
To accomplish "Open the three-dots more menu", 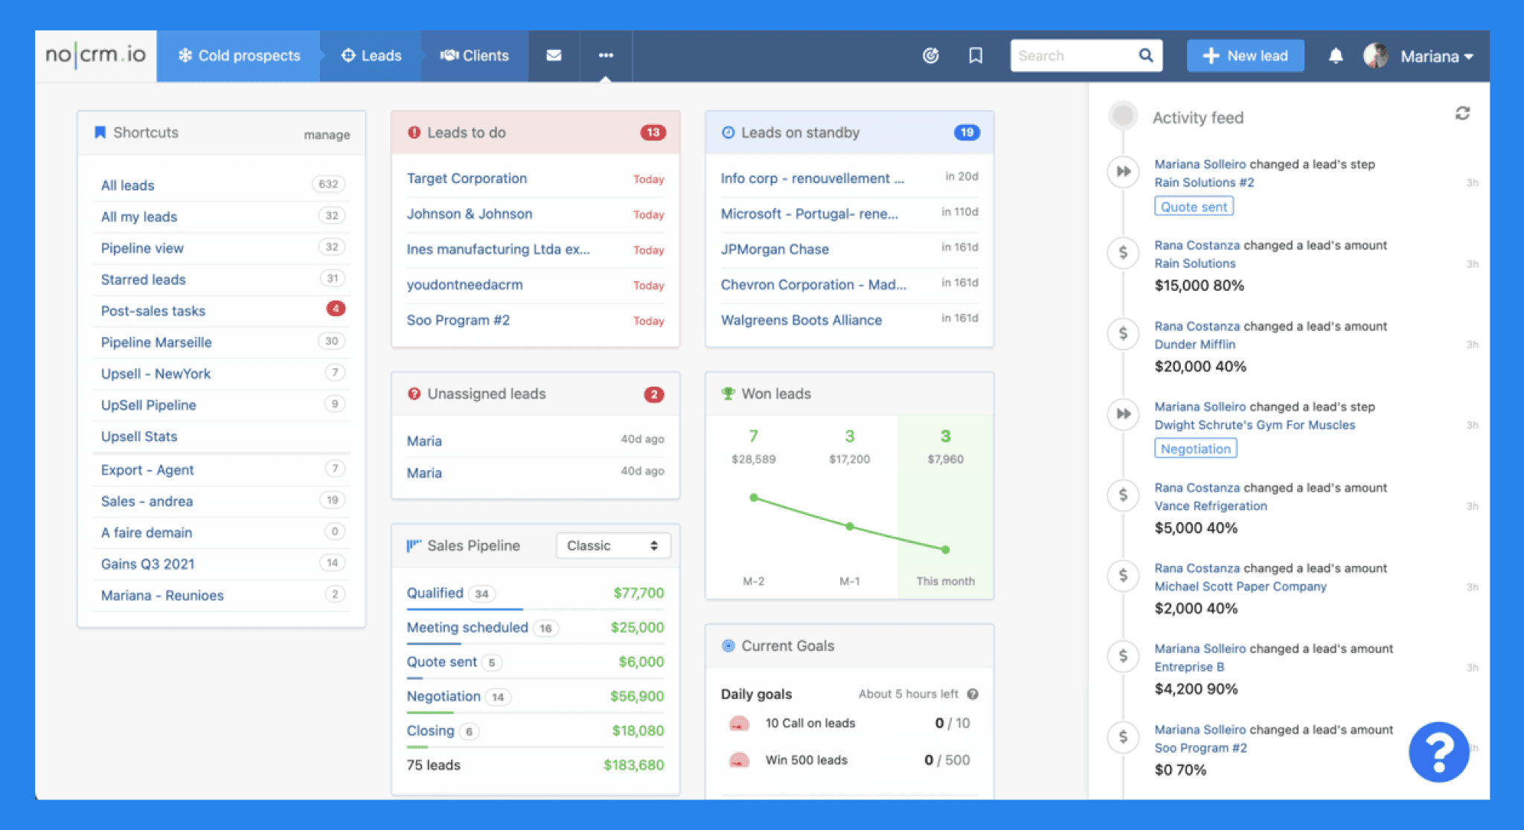I will click(x=606, y=56).
